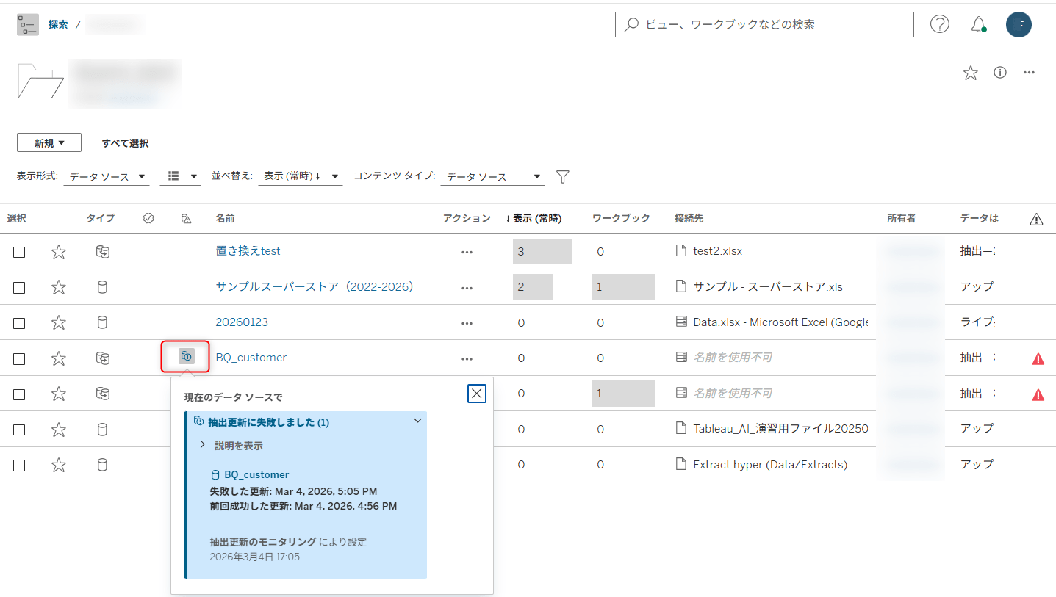Open the notifications bell
1056x597 pixels.
pos(978,24)
